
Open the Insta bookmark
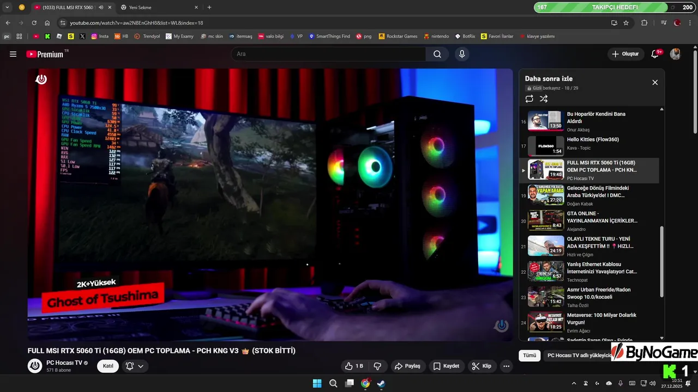click(100, 36)
